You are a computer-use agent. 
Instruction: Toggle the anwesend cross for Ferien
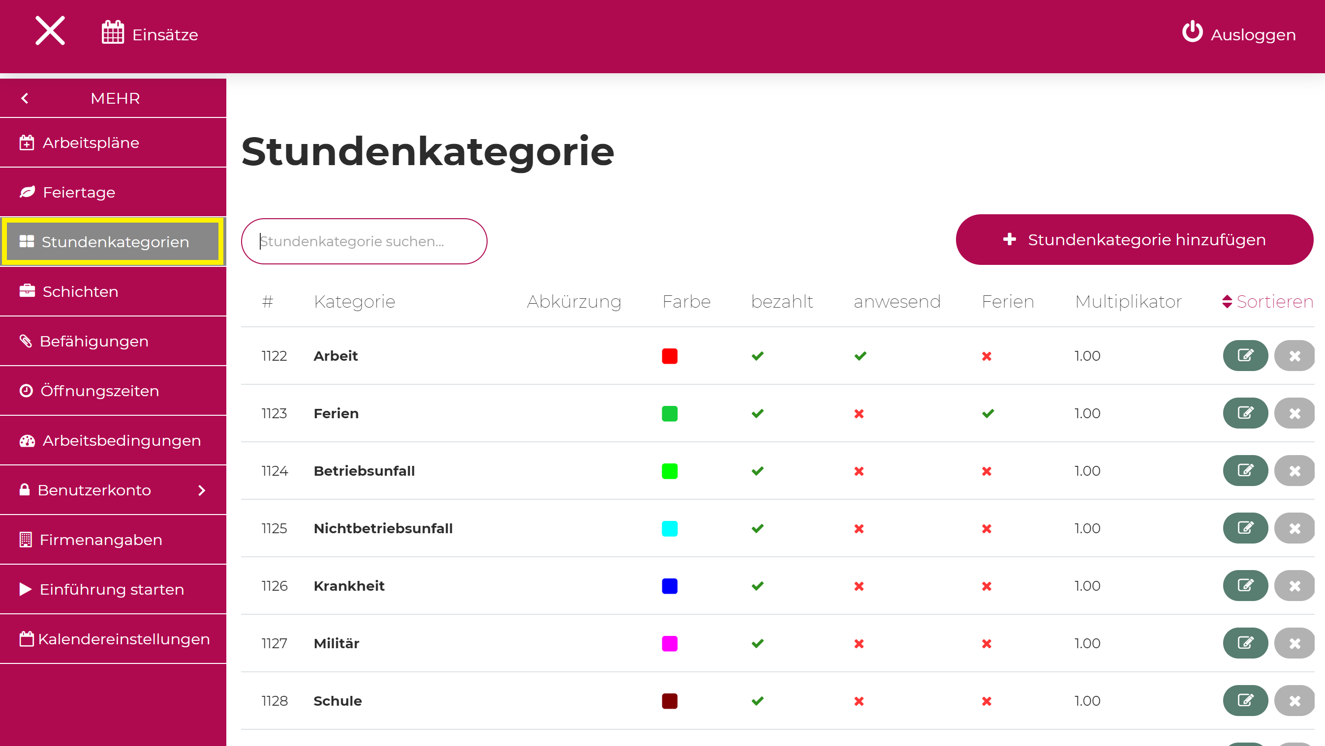[859, 414]
